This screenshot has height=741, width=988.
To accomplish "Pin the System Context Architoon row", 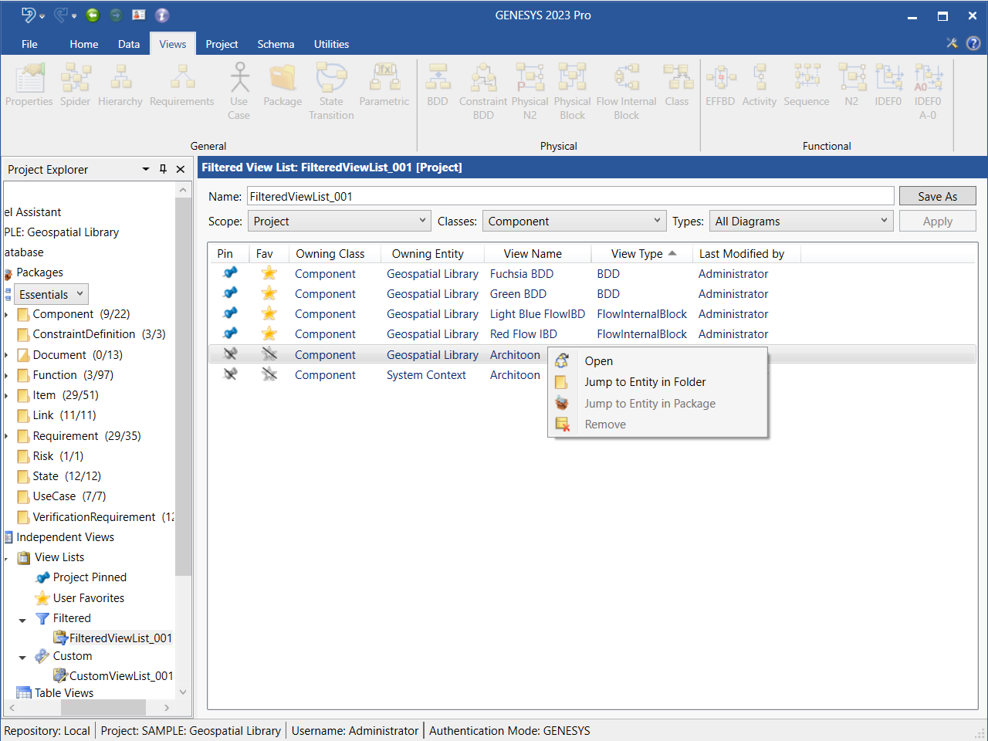I will coord(230,374).
